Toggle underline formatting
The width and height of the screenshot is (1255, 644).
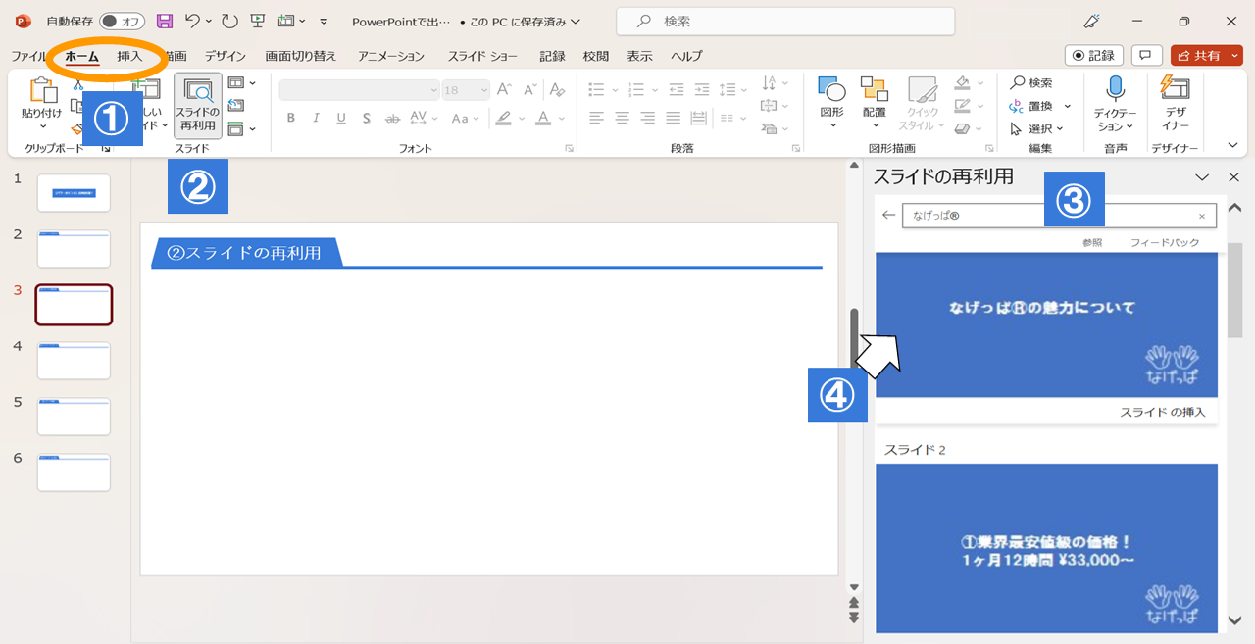pos(341,119)
